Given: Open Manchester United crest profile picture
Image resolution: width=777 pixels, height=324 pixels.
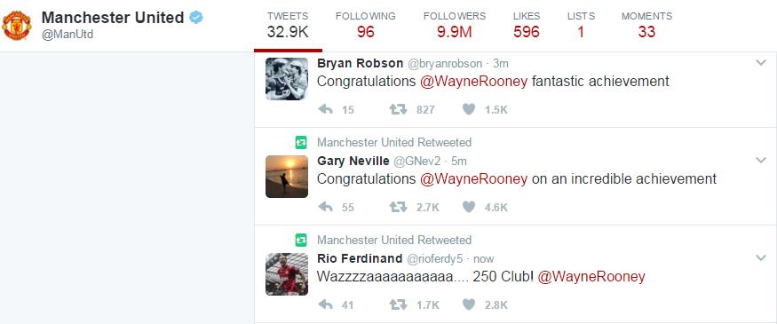Looking at the screenshot, I should 16,26.
